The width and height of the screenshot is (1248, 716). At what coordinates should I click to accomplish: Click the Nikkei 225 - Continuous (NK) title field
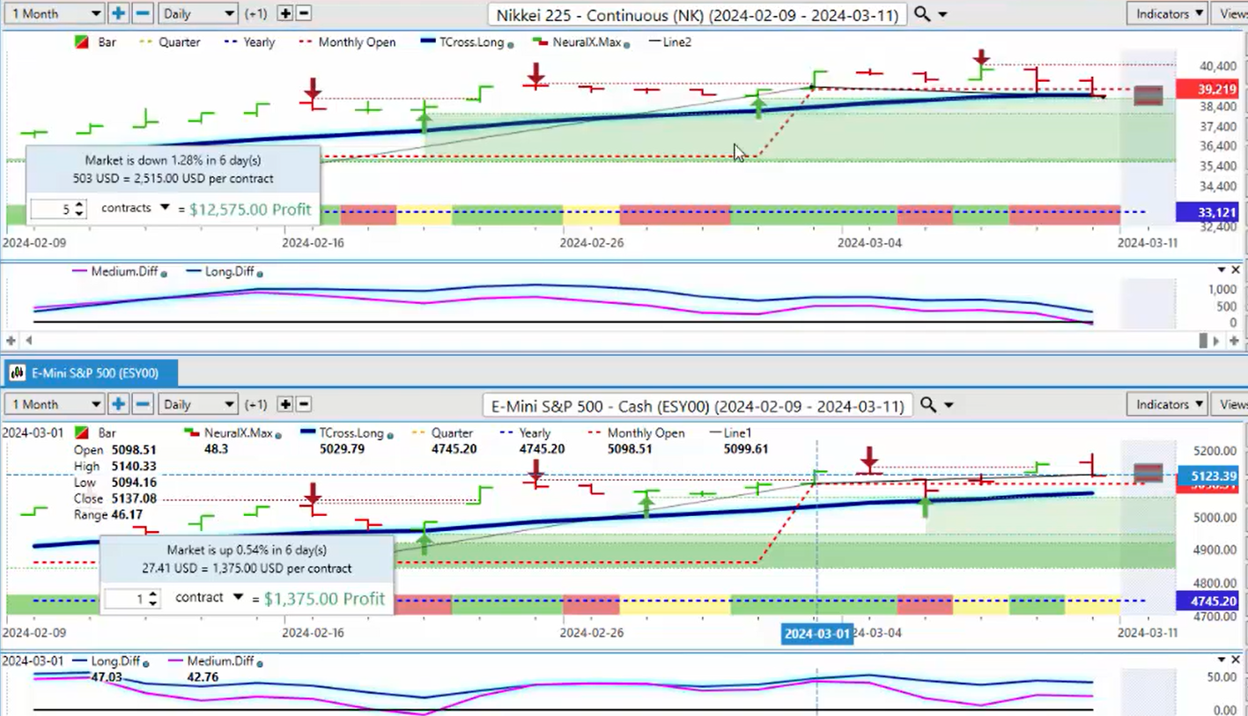(697, 14)
